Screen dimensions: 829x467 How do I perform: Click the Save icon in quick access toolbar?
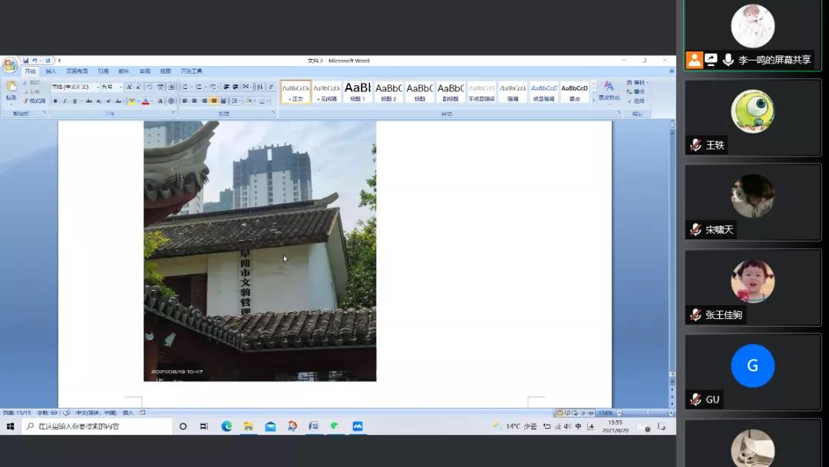pos(25,61)
